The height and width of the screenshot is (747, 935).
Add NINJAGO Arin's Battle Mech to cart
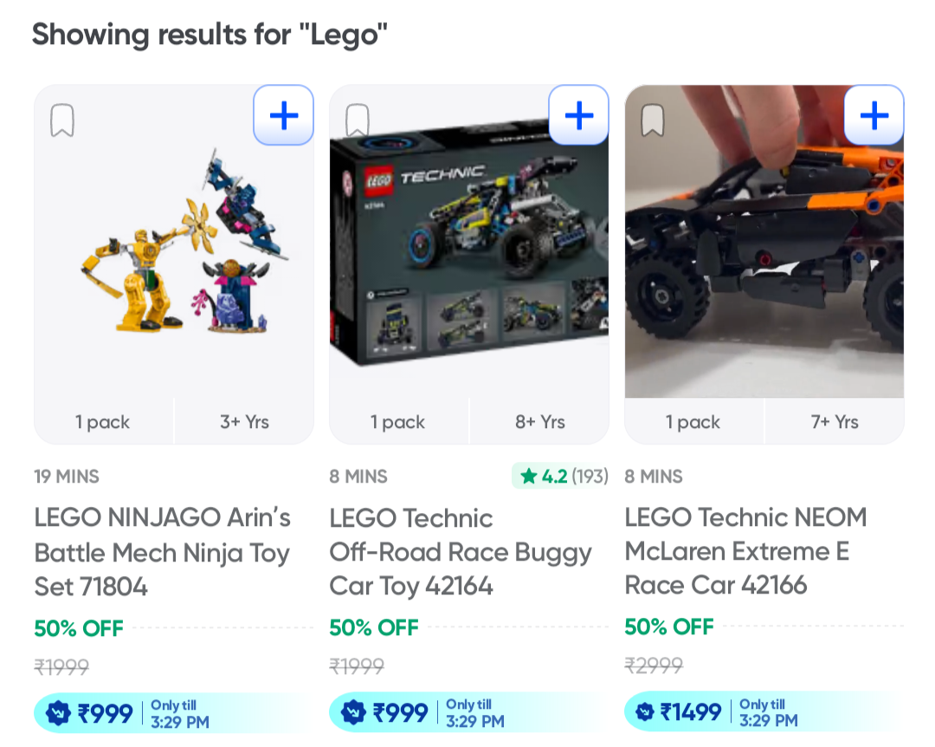coord(283,115)
